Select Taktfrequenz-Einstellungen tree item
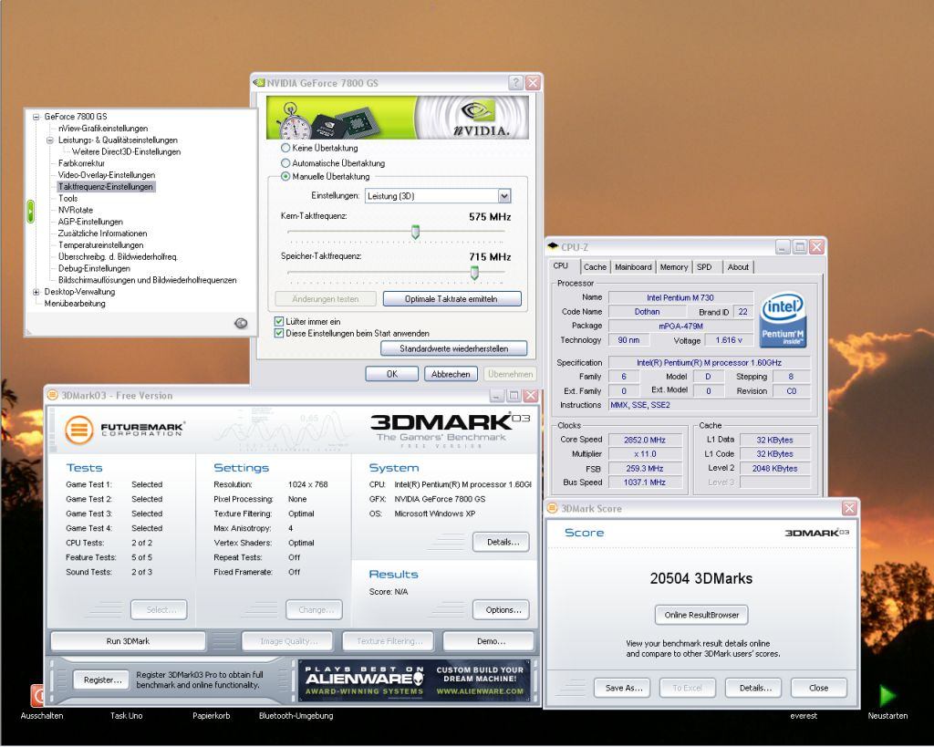This screenshot has width=934, height=747. [106, 187]
